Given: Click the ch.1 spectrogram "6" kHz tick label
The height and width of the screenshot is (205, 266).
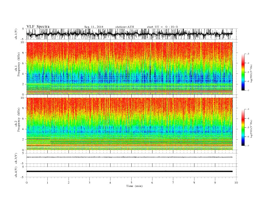Looking at the screenshot, I should [x=24, y=63].
